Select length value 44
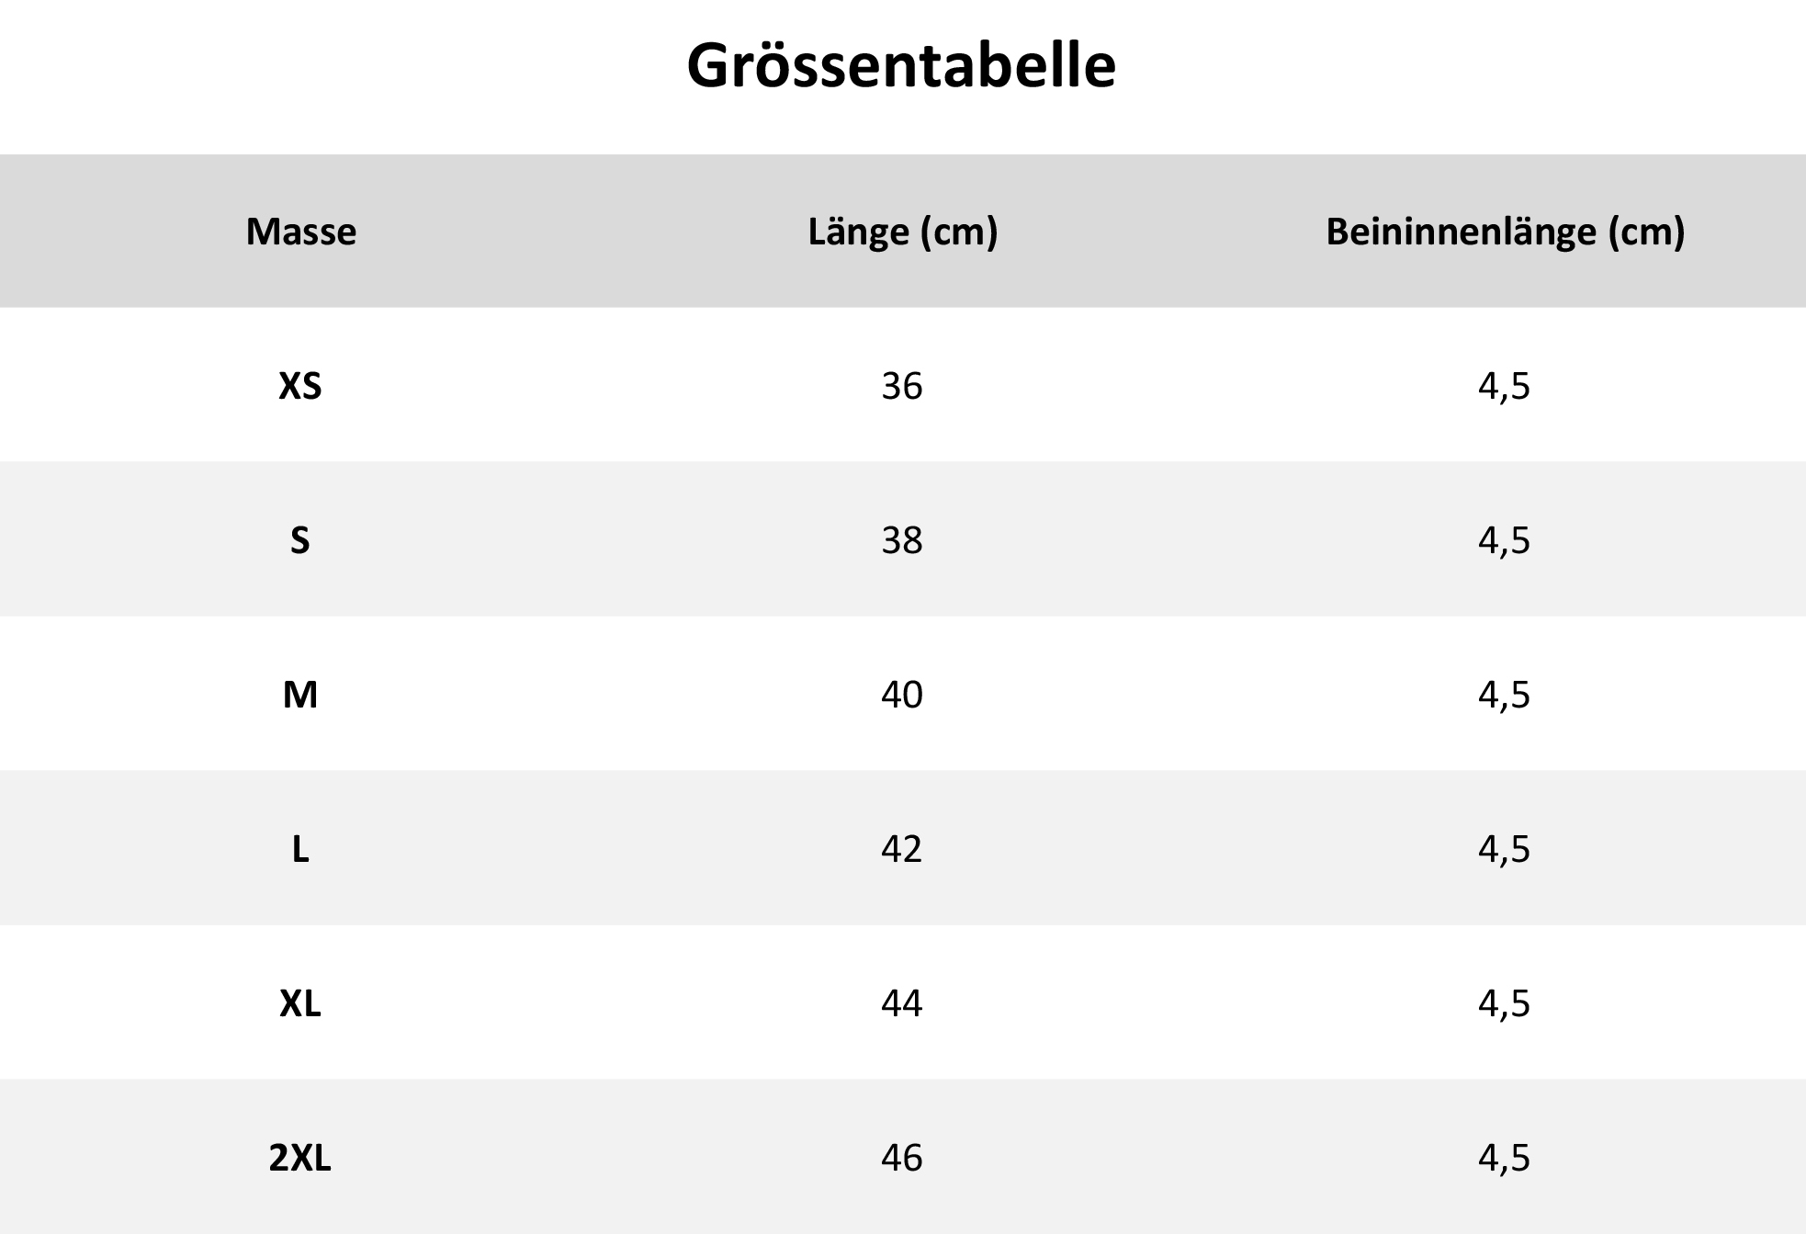1806x1234 pixels. 902,1003
